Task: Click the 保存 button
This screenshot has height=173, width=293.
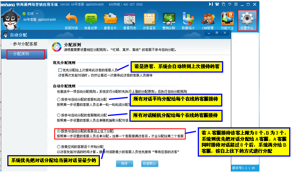Action: (124, 164)
